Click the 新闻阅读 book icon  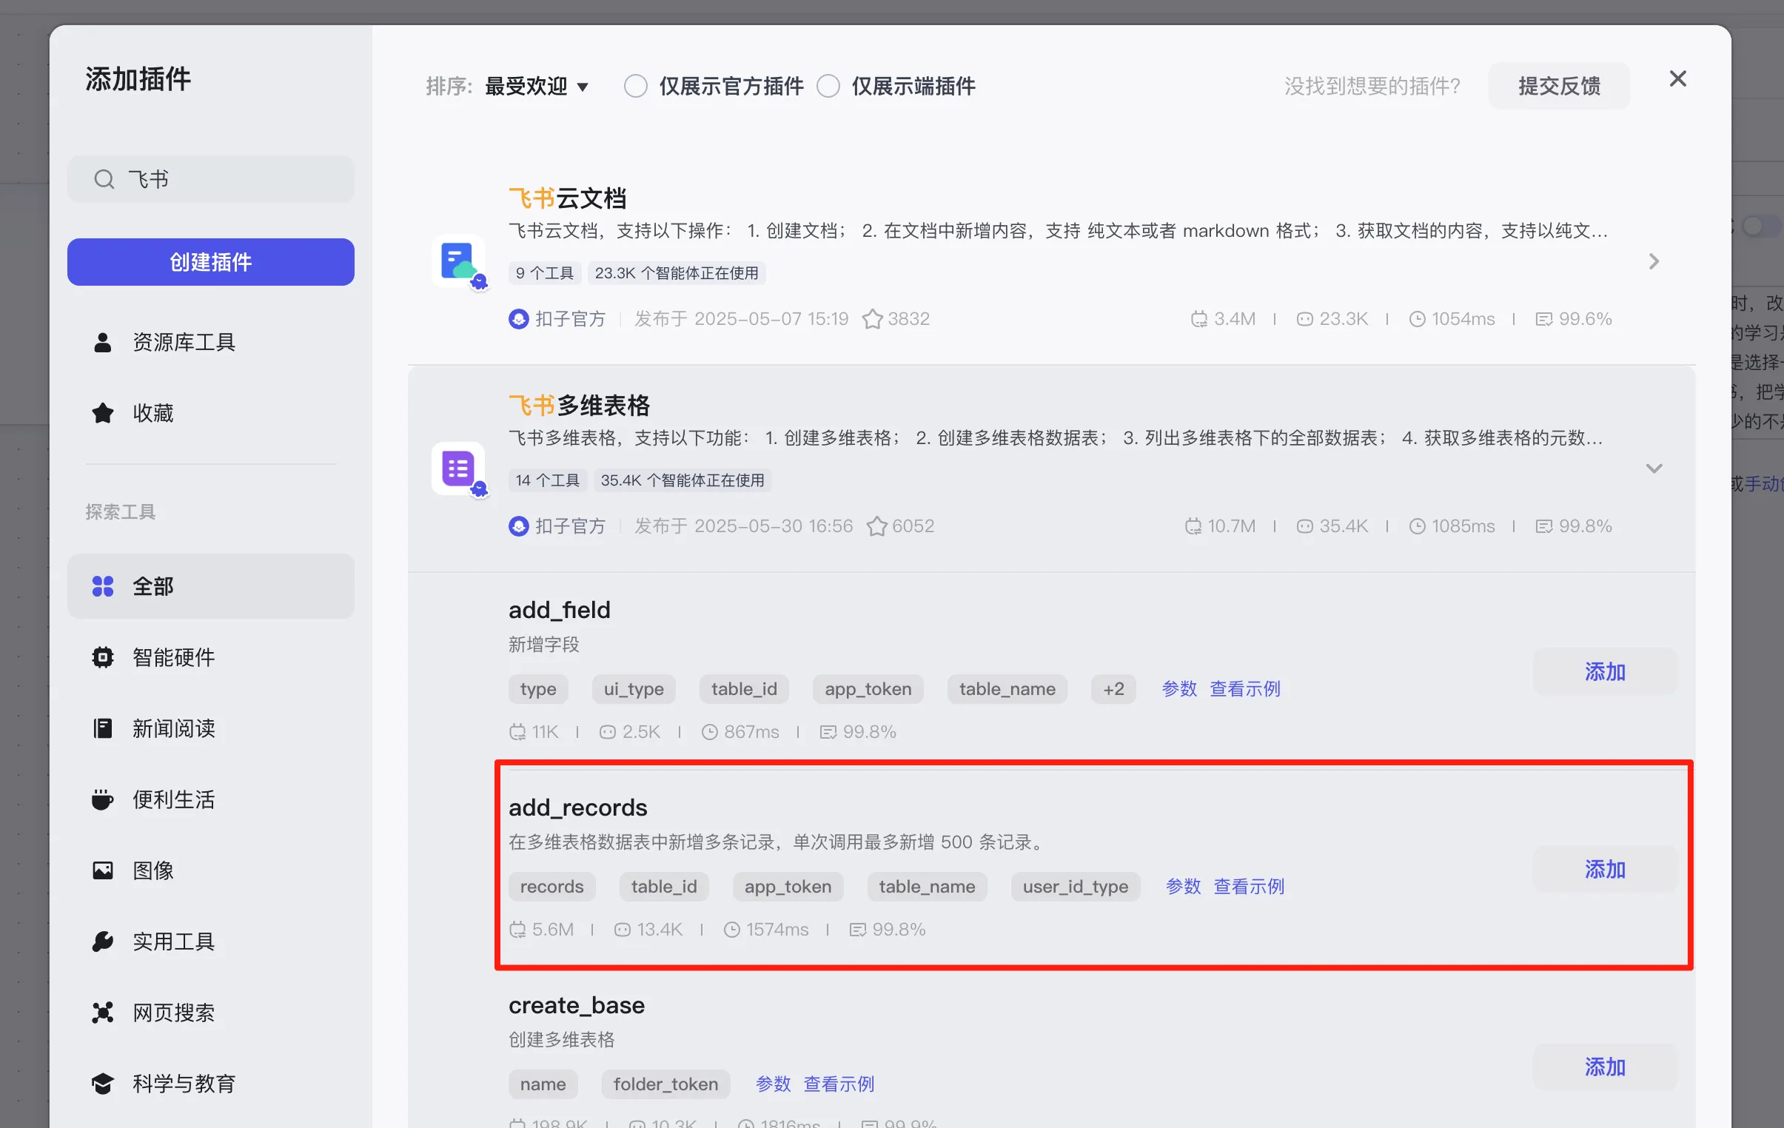pyautogui.click(x=103, y=728)
